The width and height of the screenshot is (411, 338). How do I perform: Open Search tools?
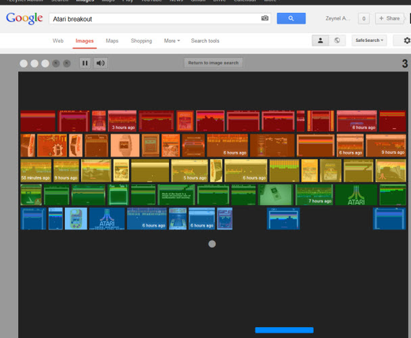(205, 41)
